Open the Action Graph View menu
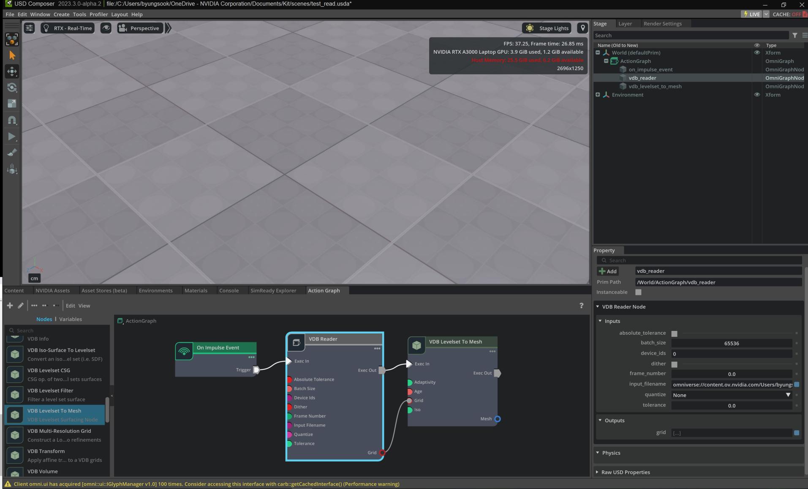 pos(84,306)
